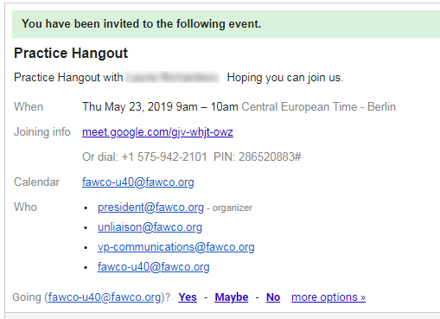Click the Hoping you can join us text
This screenshot has width=440, height=319.
(x=285, y=78)
